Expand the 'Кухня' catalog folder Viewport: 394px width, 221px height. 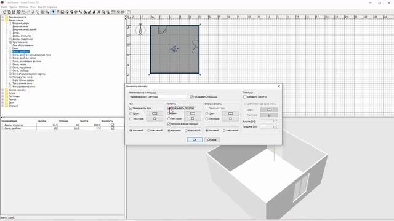2,93
